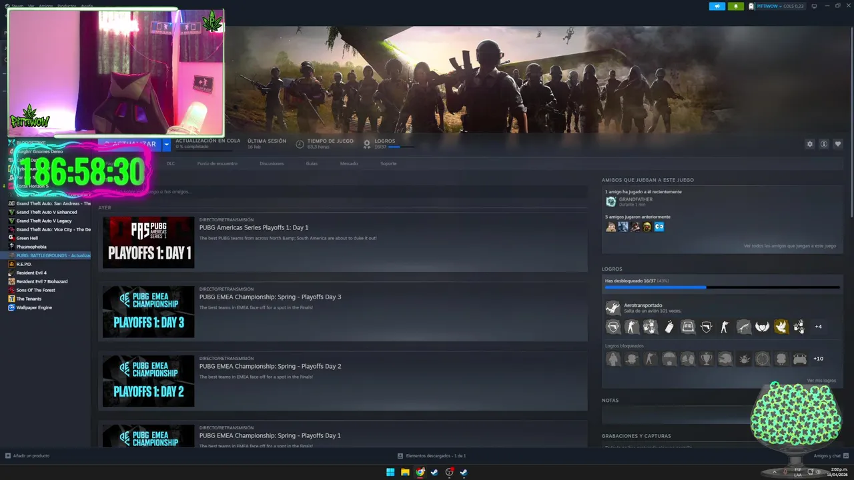
Task: Open the Playoffs 1: Day 1 PAS thumbnail
Action: (148, 243)
